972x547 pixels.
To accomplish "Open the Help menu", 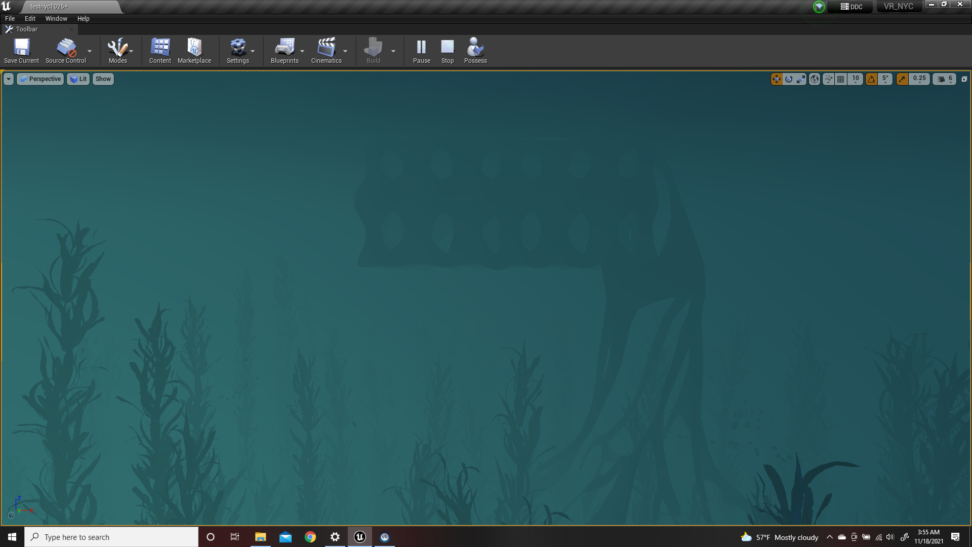I will [x=83, y=18].
